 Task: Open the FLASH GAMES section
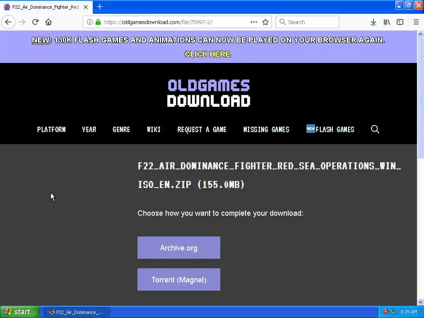pyautogui.click(x=330, y=129)
